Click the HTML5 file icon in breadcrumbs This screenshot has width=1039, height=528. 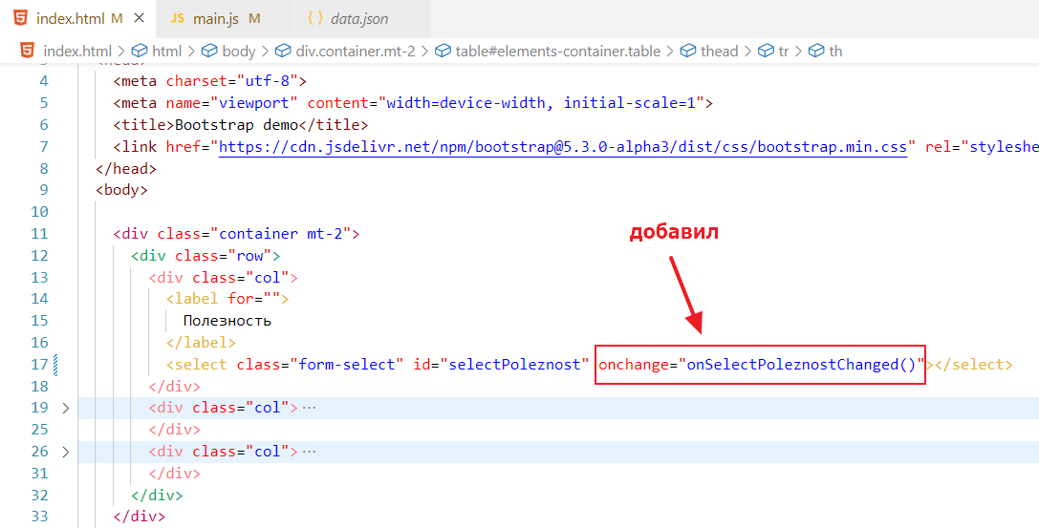click(x=28, y=52)
